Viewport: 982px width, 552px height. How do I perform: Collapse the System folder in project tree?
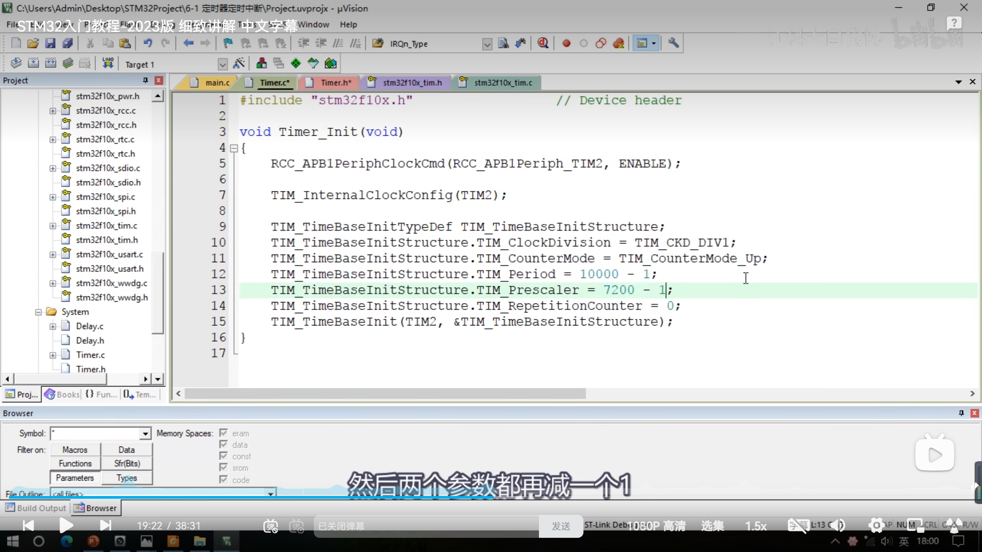(x=38, y=312)
